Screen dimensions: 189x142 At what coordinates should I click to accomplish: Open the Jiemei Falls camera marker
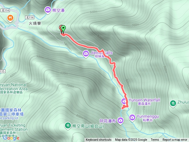(x=86, y=54)
